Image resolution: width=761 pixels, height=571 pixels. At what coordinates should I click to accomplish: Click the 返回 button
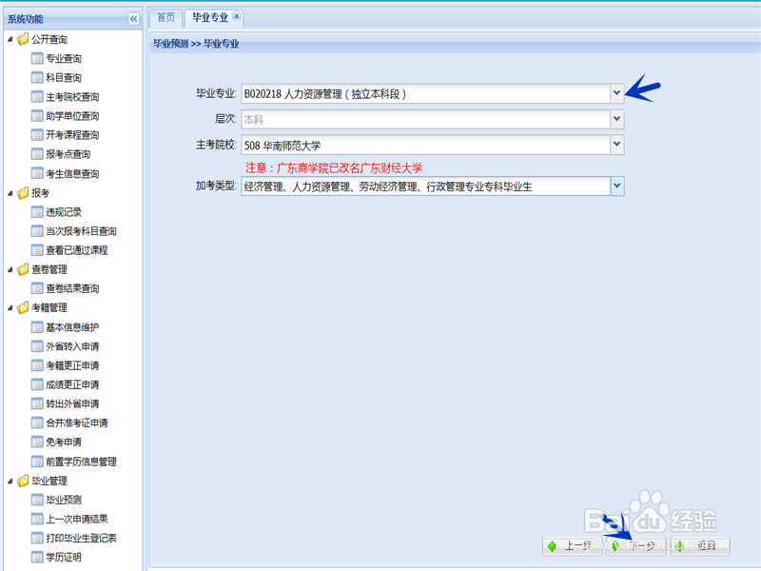pos(700,546)
